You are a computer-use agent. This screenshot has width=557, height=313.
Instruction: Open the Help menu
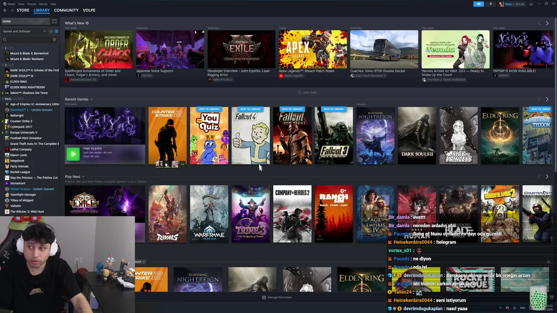53,4
